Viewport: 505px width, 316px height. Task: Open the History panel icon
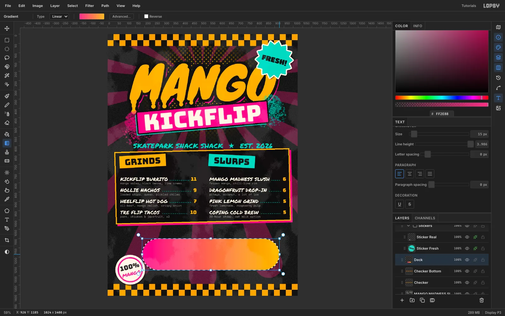tap(498, 78)
